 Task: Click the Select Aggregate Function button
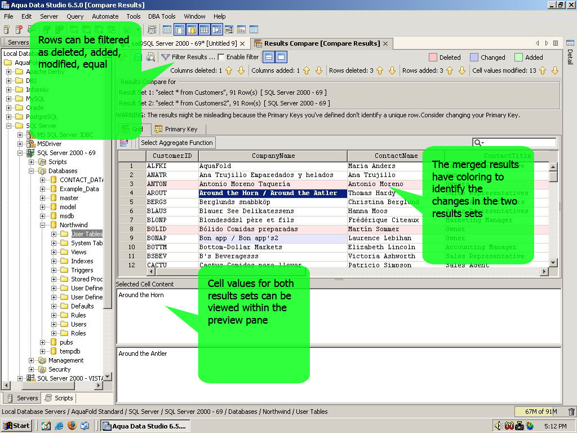pyautogui.click(x=176, y=143)
